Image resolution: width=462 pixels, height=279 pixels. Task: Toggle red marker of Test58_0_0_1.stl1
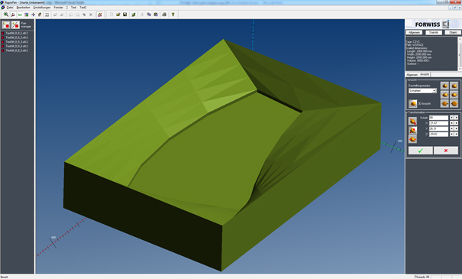[2, 34]
